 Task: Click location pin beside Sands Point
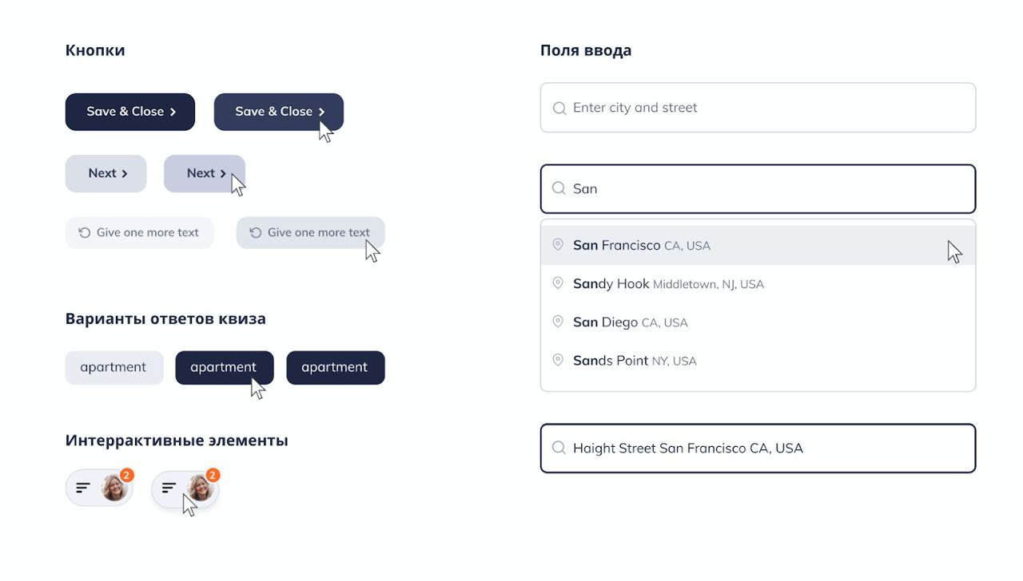coord(558,360)
